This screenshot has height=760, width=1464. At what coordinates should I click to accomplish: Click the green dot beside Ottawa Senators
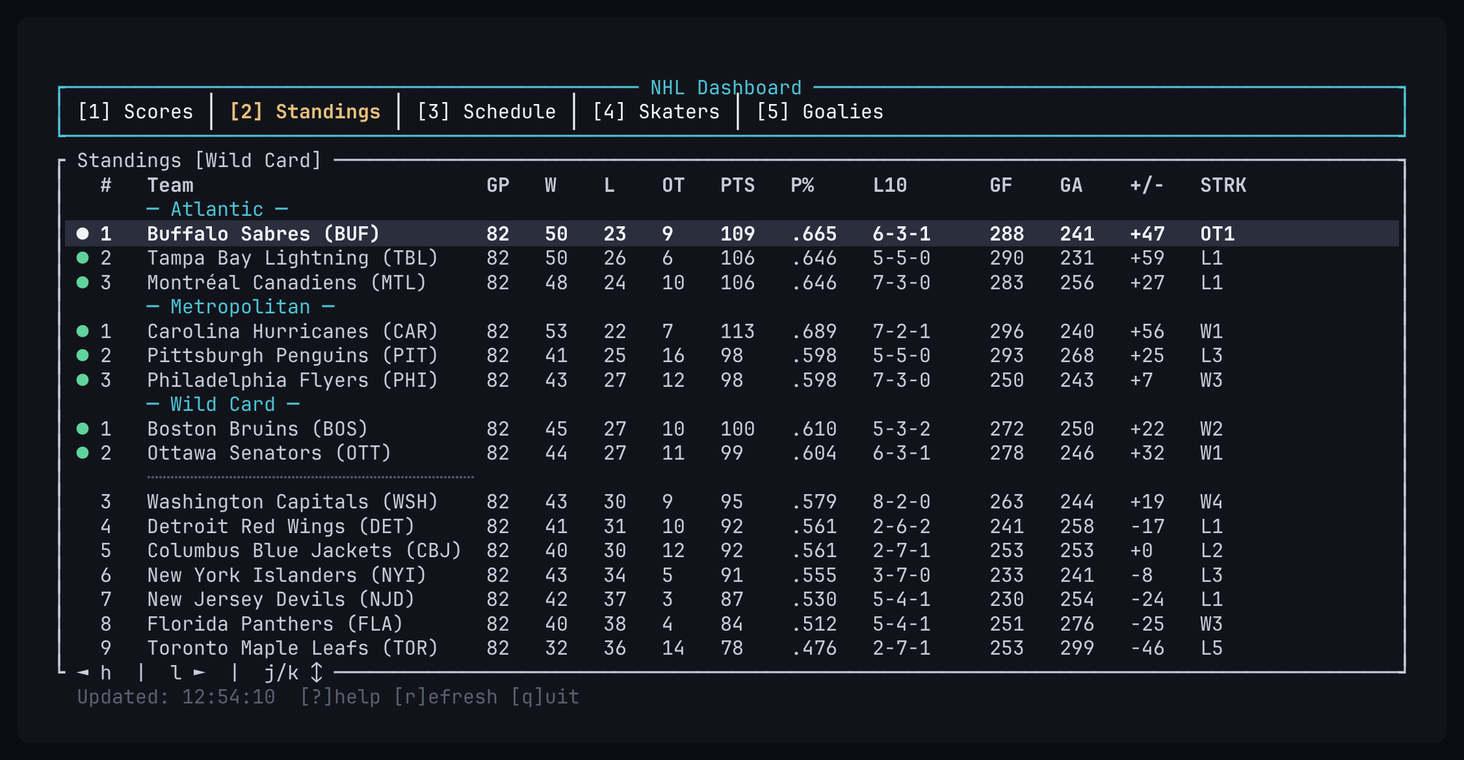(x=83, y=453)
